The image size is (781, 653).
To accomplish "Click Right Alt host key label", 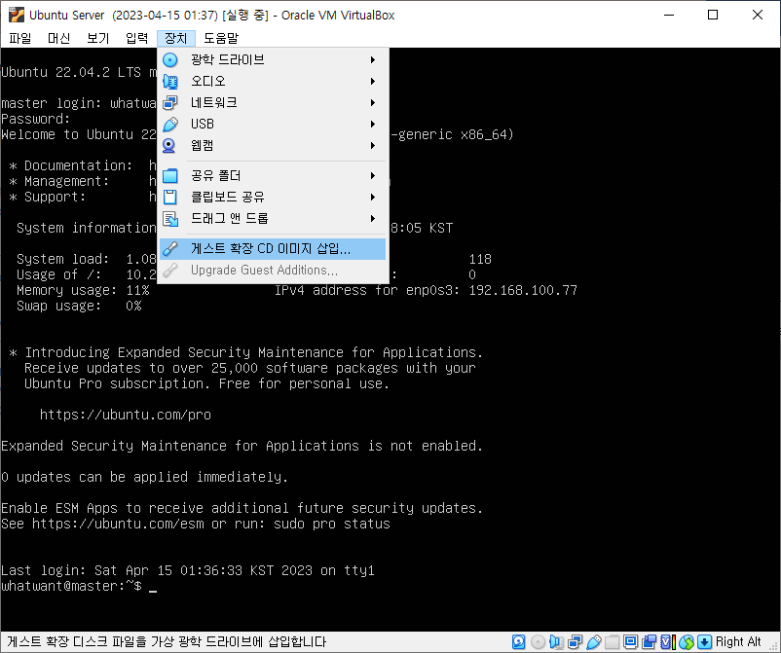I will click(739, 642).
